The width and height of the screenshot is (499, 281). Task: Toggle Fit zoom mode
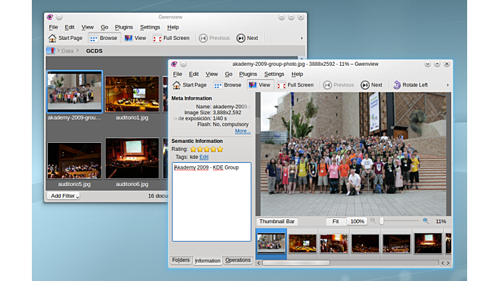pyautogui.click(x=336, y=221)
